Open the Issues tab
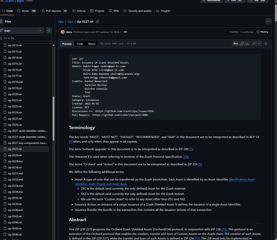 tap(26, 11)
